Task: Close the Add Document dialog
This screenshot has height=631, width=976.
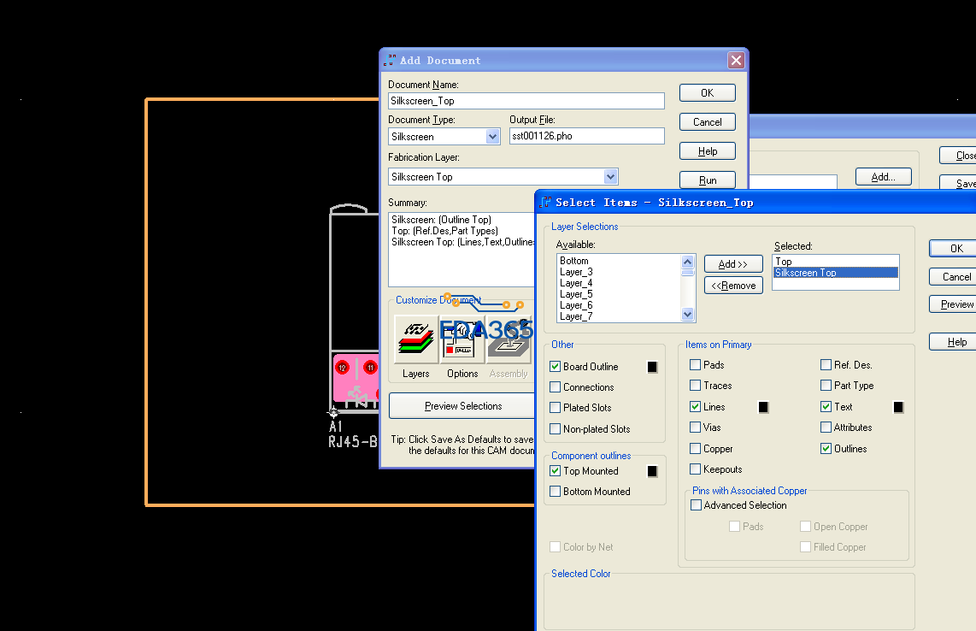Action: click(x=735, y=61)
